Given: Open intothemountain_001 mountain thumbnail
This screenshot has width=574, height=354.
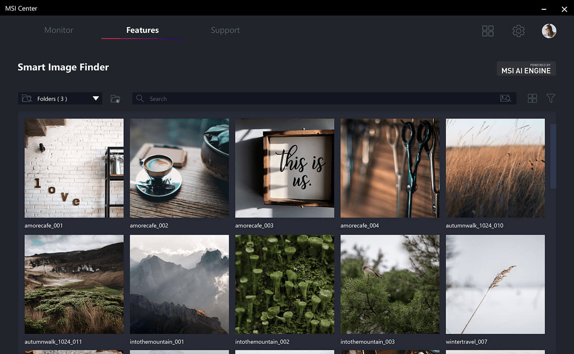Looking at the screenshot, I should coord(179,284).
